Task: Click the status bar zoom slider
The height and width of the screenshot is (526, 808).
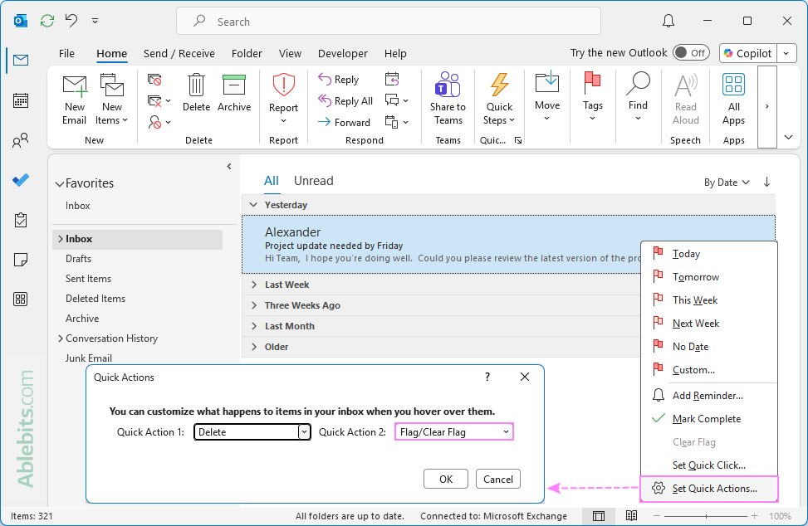Action: [706, 516]
